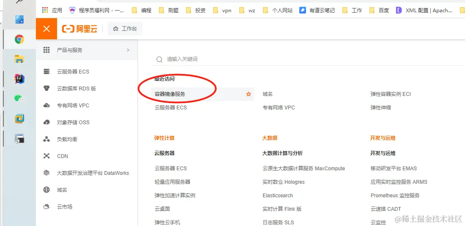
Task: Click the CDN sidebar icon
Action: tap(46, 156)
